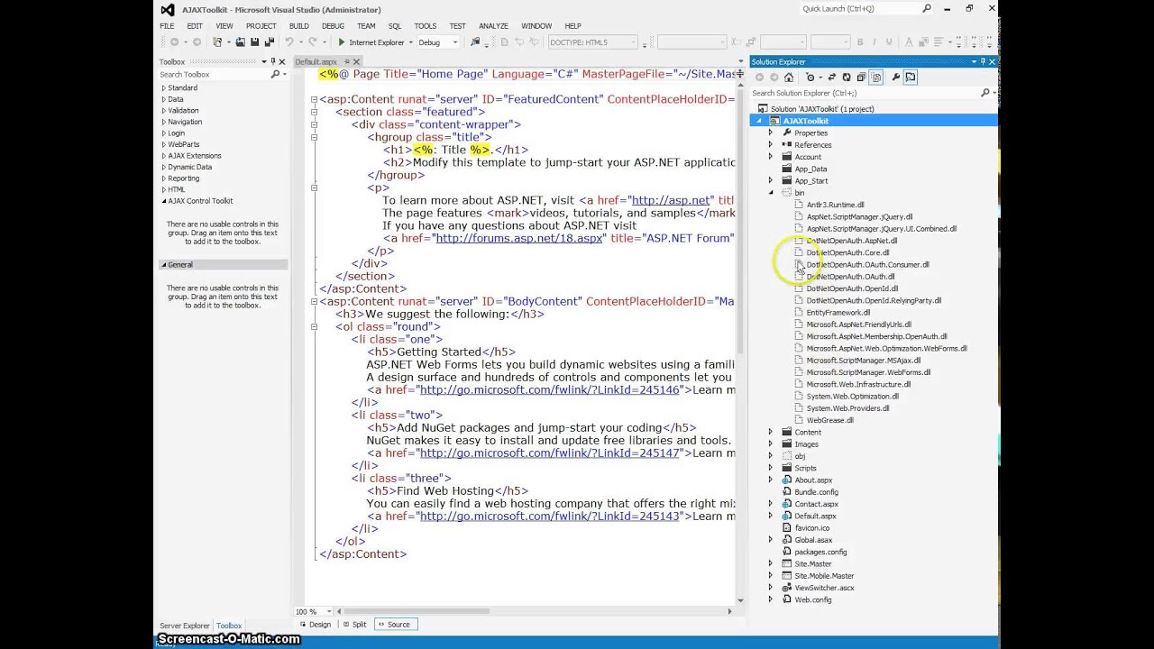Select Default.aspx in Solution Explorer
Image resolution: width=1154 pixels, height=649 pixels.
[815, 516]
